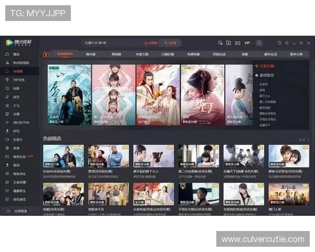
Task: Click the VIP badge in top toolbar
Action: (x=247, y=43)
